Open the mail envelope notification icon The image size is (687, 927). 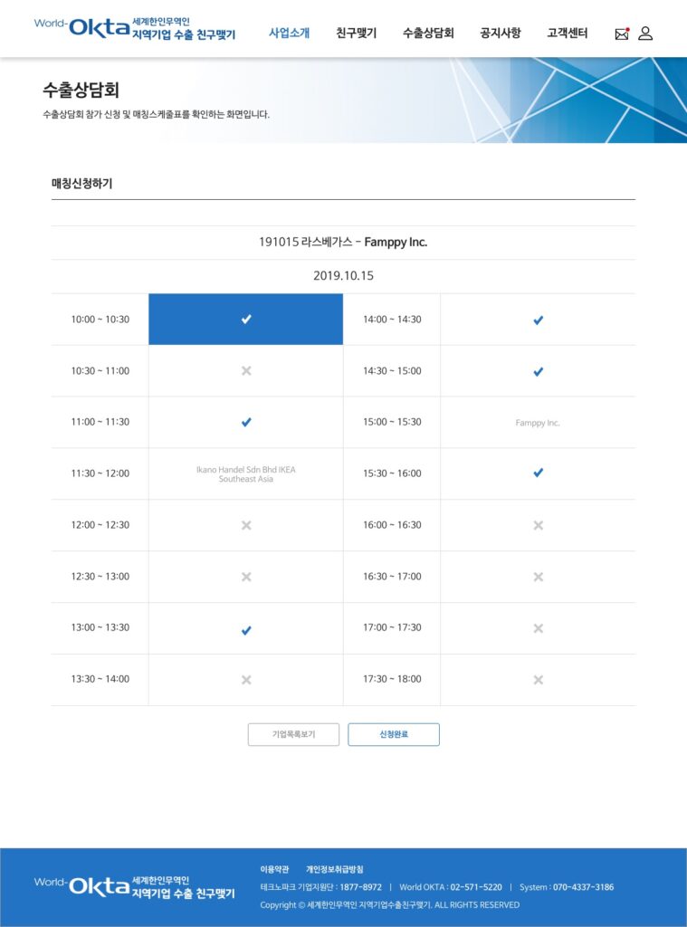click(x=621, y=33)
